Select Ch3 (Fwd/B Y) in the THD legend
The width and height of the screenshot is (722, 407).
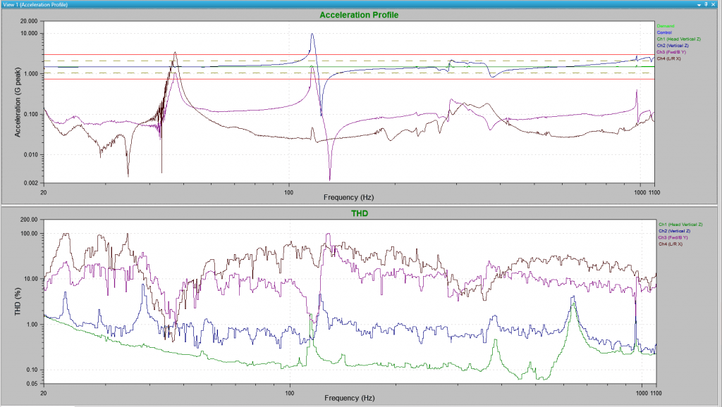click(x=673, y=237)
